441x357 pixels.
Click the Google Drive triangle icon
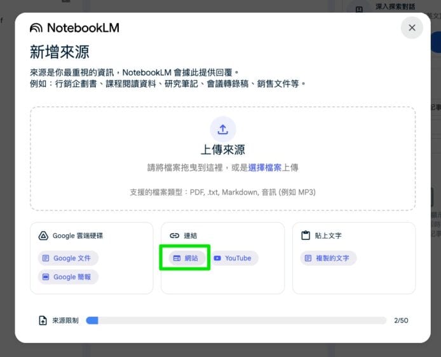click(43, 235)
